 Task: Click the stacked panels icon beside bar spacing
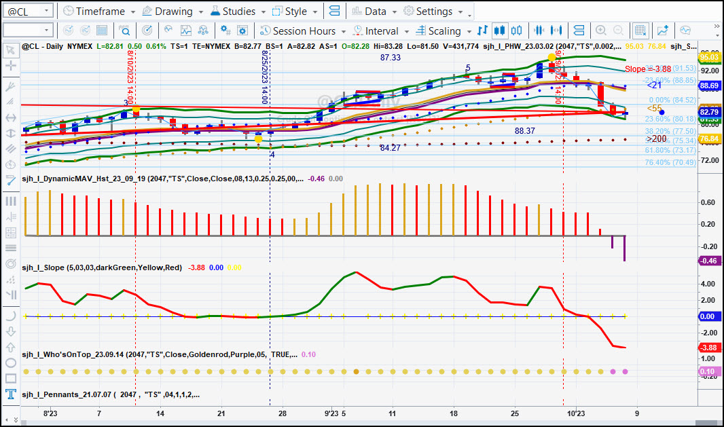click(579, 31)
